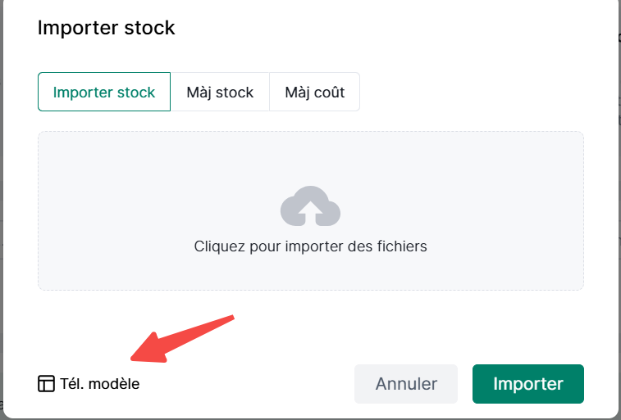Click the Importer stock dialog title
The width and height of the screenshot is (621, 420).
(x=107, y=28)
